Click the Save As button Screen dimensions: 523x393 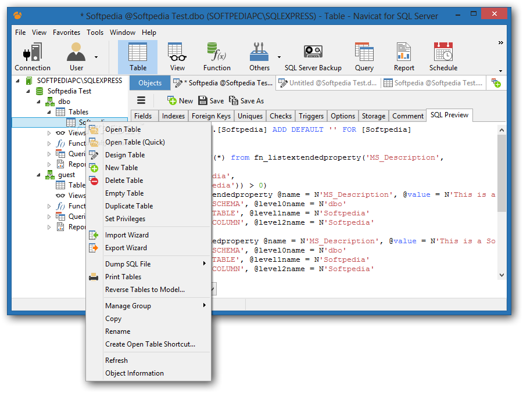[x=246, y=100]
